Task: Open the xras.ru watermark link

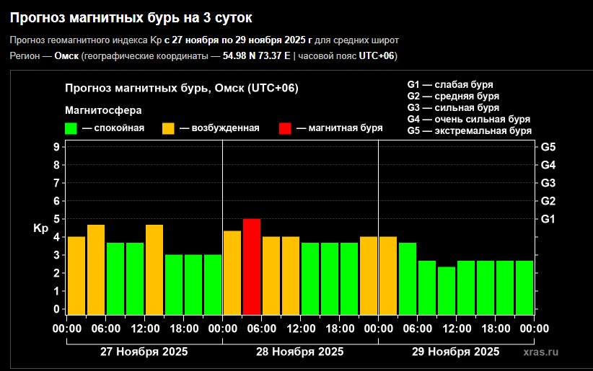Action: coord(541,352)
